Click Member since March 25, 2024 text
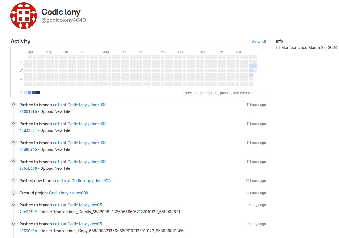This screenshot has width=339, height=238. pos(309,48)
